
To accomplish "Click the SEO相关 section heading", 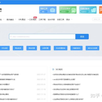I will click(59, 69).
